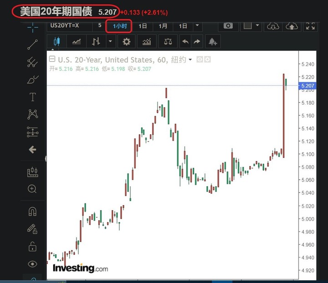Screen dimensions: 328x283
Task: Select the prediction and measurement tool
Action: point(33,132)
